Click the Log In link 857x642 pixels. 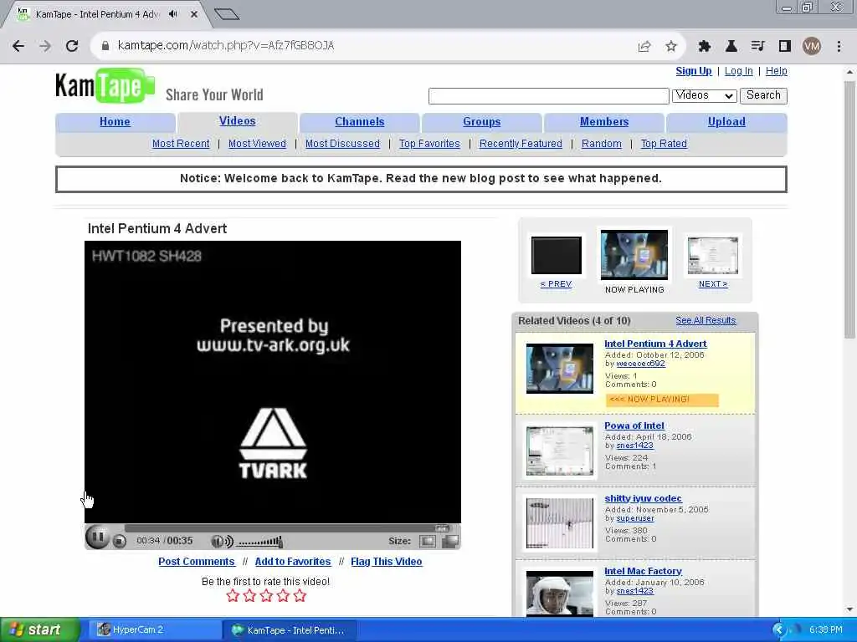[739, 71]
